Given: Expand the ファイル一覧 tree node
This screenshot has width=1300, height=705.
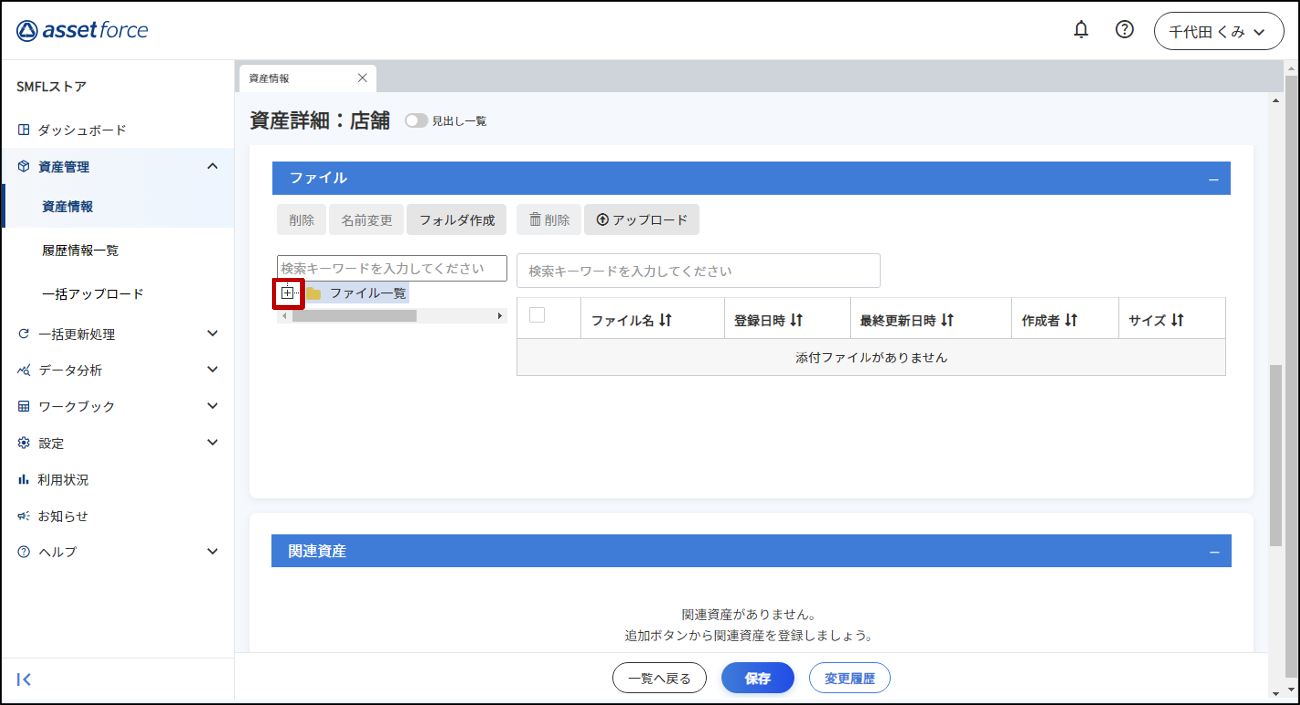Looking at the screenshot, I should click(x=287, y=293).
